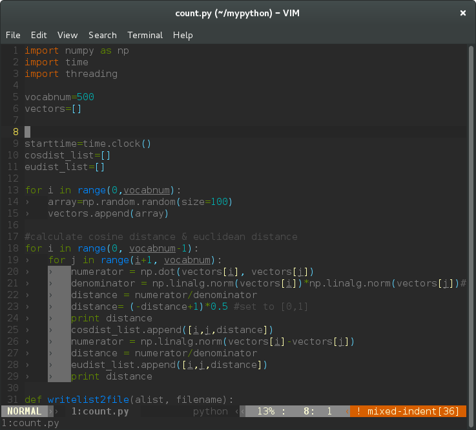Viewport: 476px width, 430px height.
Task: Click the python filetype label in status bar
Action: pyautogui.click(x=211, y=411)
